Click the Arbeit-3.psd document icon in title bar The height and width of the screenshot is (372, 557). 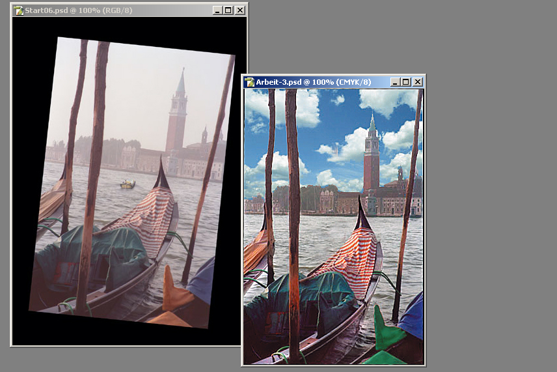tap(249, 82)
